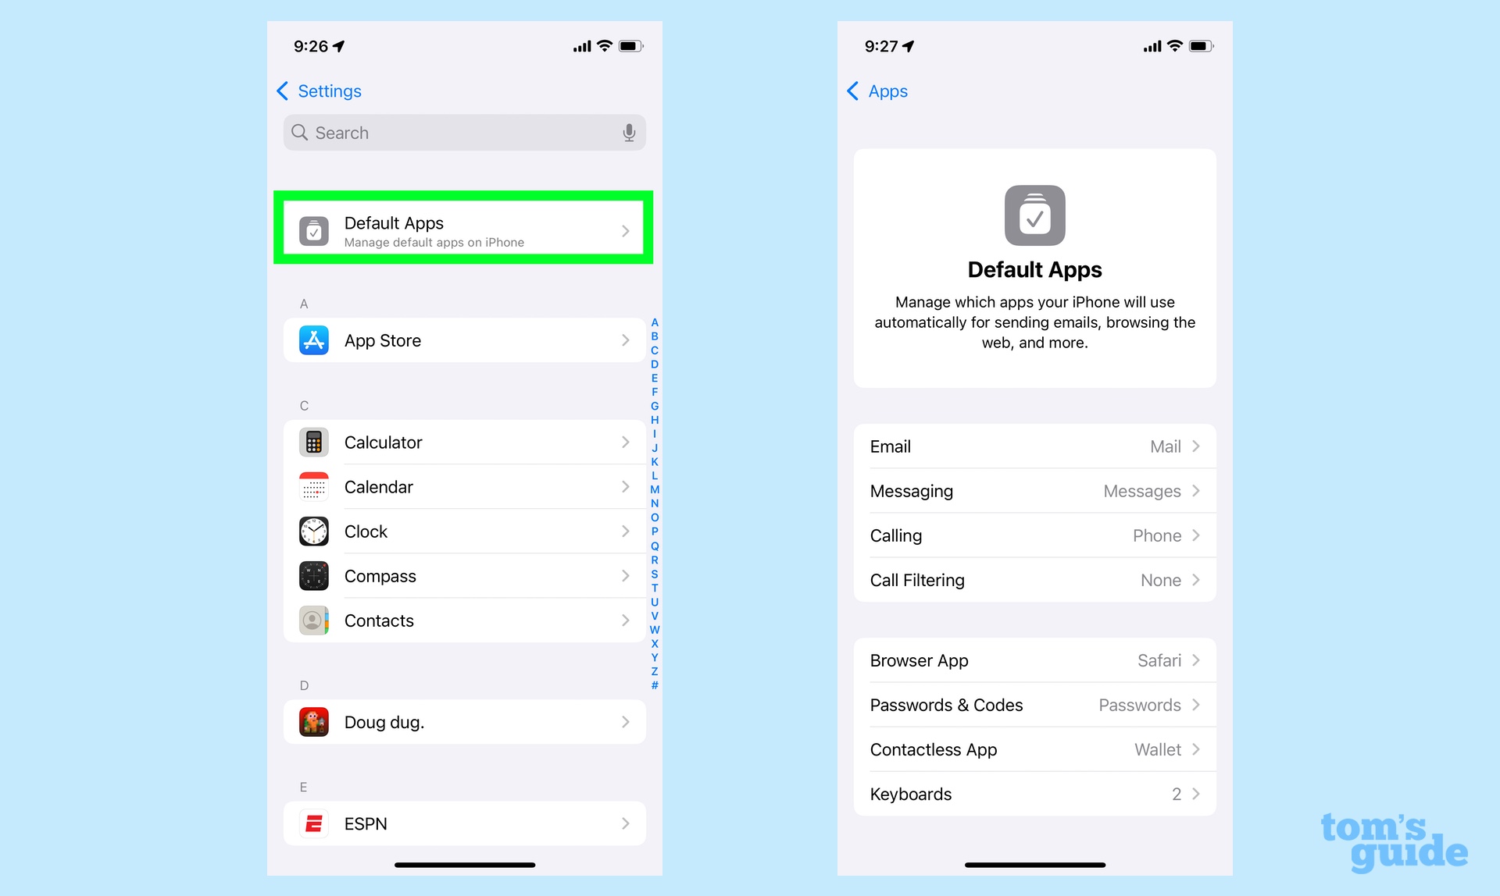Select Calling default app row

tap(1034, 535)
